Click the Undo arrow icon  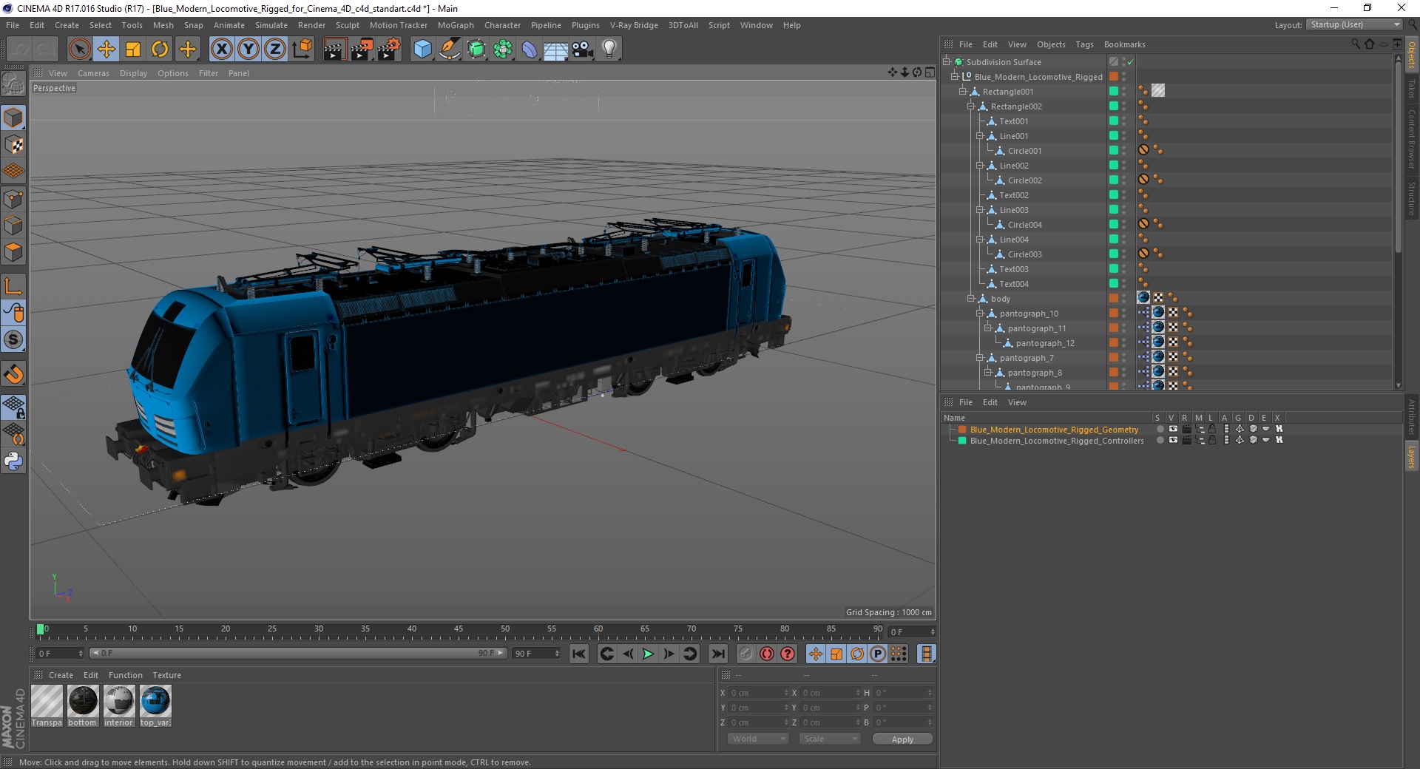pyautogui.click(x=20, y=50)
